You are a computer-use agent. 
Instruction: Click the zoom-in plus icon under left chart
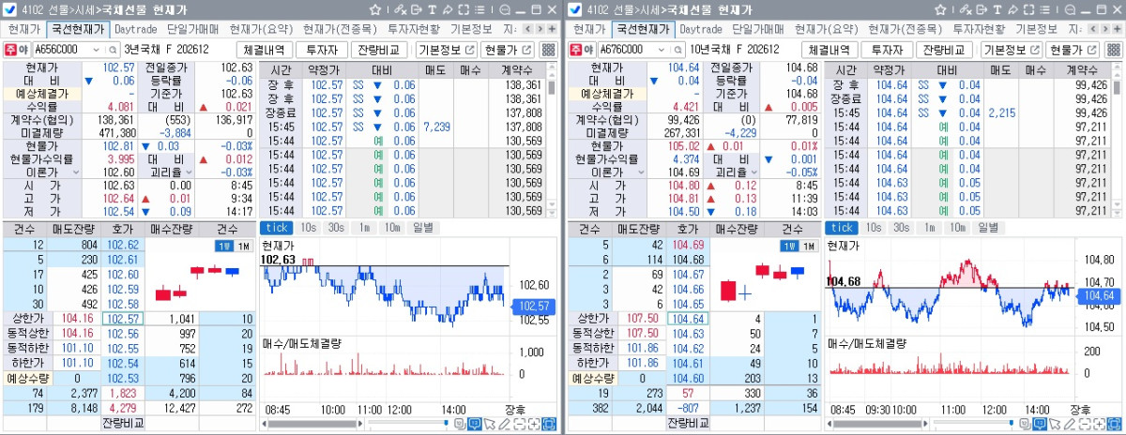[534, 424]
